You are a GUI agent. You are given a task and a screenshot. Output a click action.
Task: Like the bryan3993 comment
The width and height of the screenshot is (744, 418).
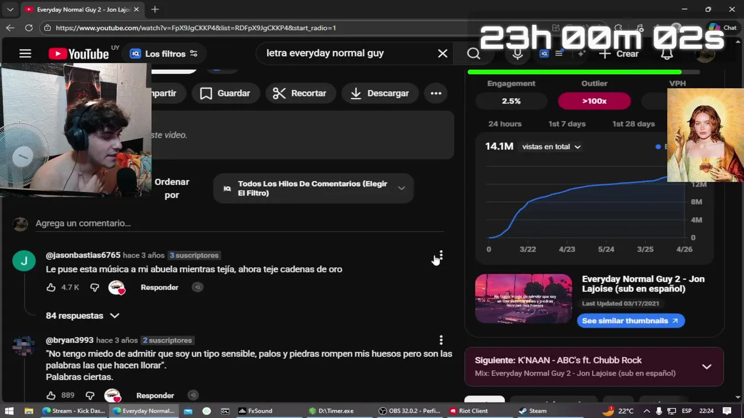(x=51, y=395)
